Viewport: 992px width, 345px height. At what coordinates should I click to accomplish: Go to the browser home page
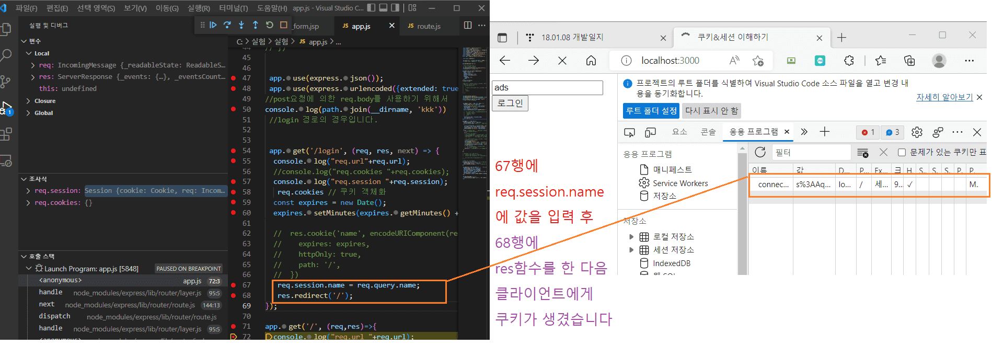(591, 61)
